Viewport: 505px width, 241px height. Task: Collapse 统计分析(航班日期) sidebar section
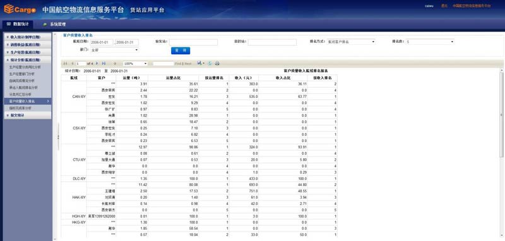coord(27,60)
